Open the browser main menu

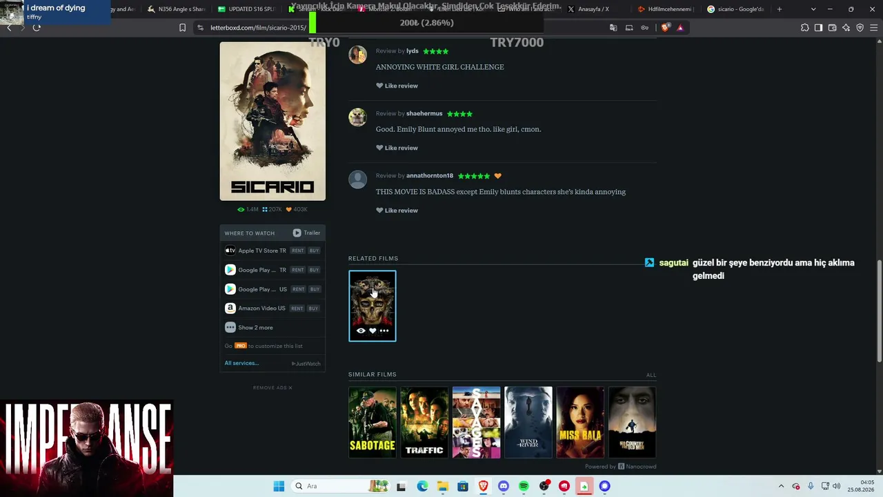[874, 28]
